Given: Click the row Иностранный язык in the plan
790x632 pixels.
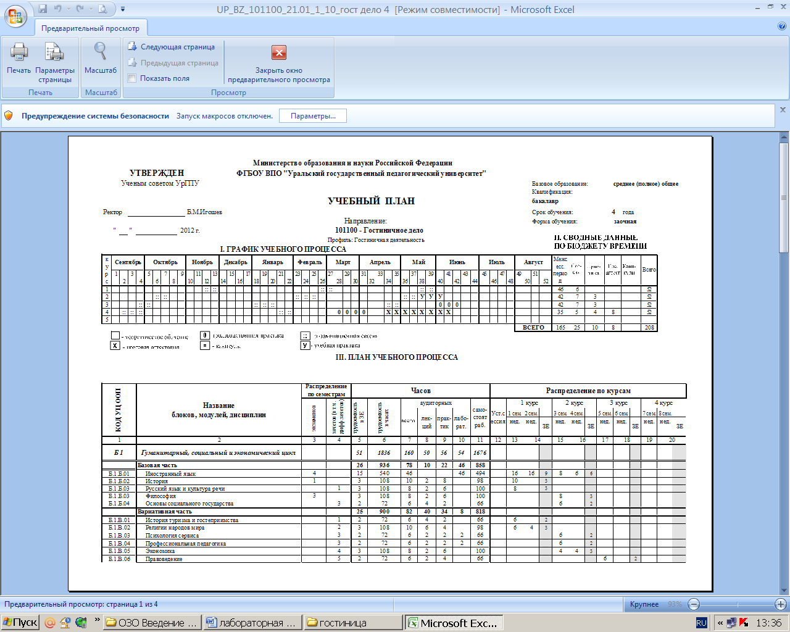Looking at the screenshot, I should (394, 473).
